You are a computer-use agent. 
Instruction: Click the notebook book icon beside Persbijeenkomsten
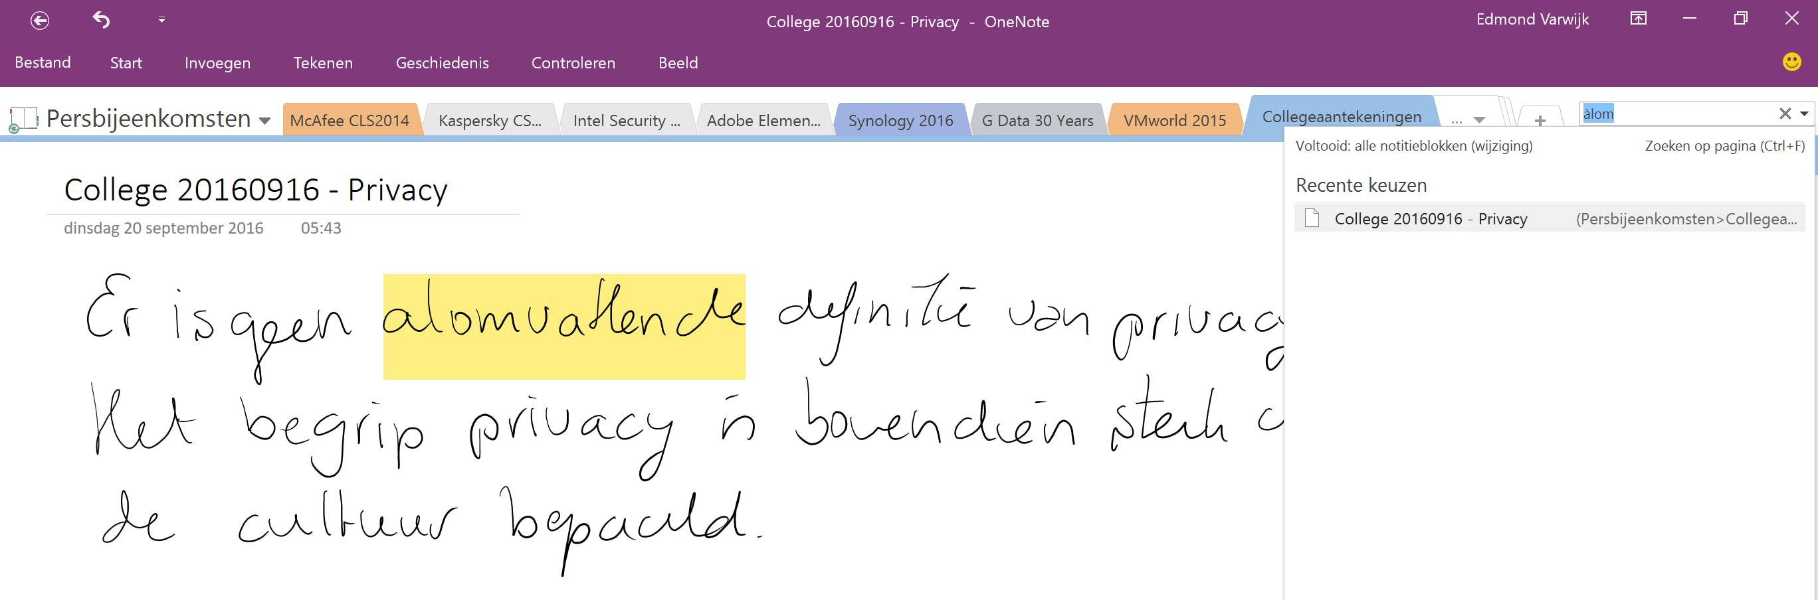coord(25,117)
